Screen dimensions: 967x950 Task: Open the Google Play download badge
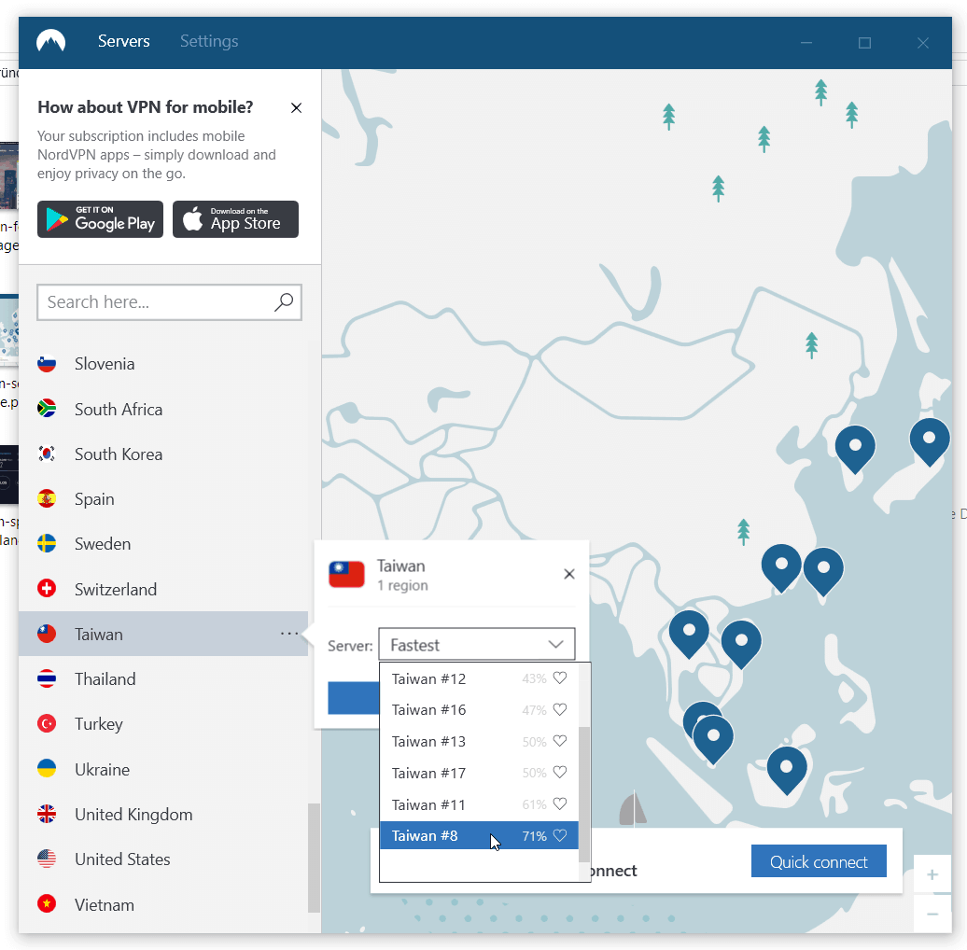[x=100, y=219]
